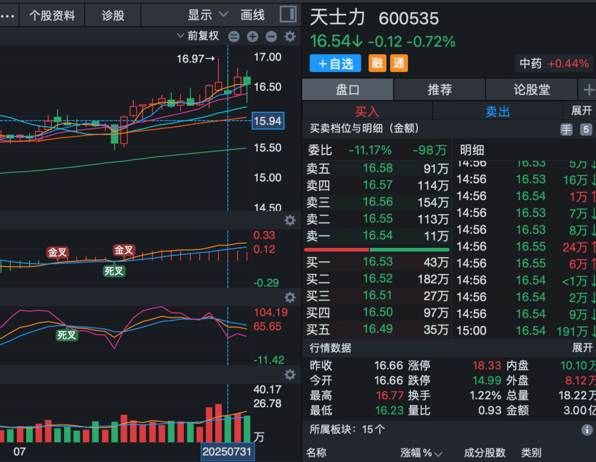Sort the list by 涨幅% column

click(421, 453)
